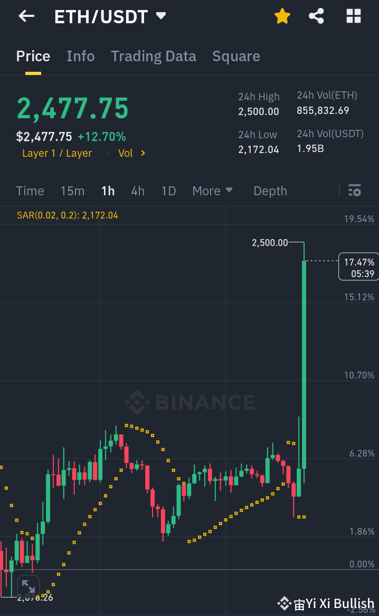Screen dimensions: 379x616
Task: Expand the More timeframe dropdown
Action: pyautogui.click(x=213, y=191)
